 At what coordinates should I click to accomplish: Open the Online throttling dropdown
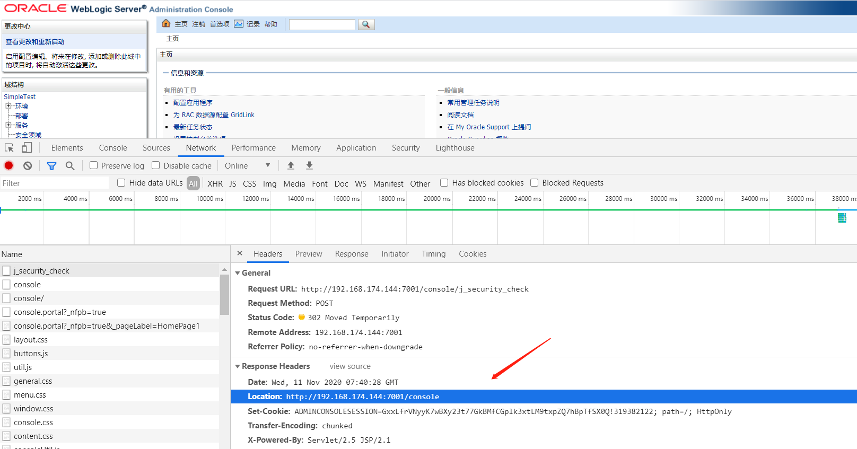[x=248, y=165]
